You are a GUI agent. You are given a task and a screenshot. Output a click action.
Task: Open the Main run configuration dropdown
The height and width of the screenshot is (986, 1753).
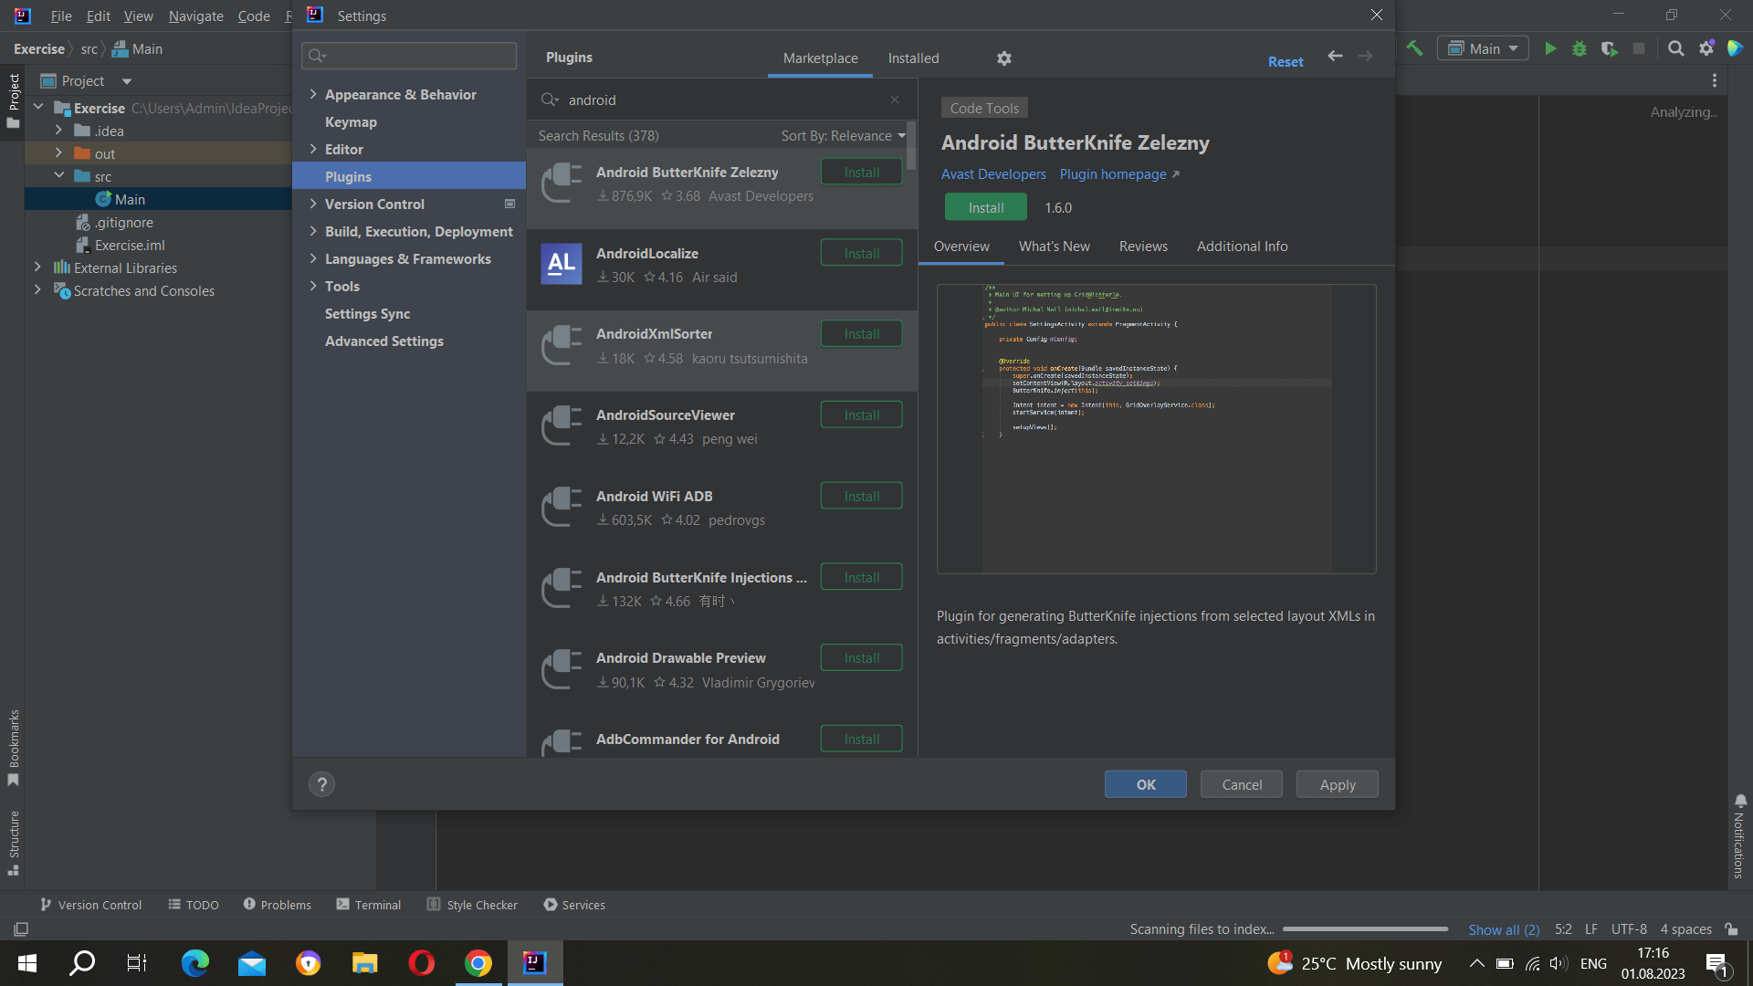tap(1484, 49)
